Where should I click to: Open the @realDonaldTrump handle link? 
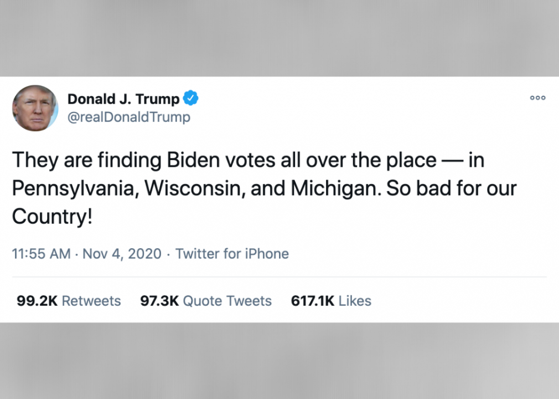click(129, 117)
